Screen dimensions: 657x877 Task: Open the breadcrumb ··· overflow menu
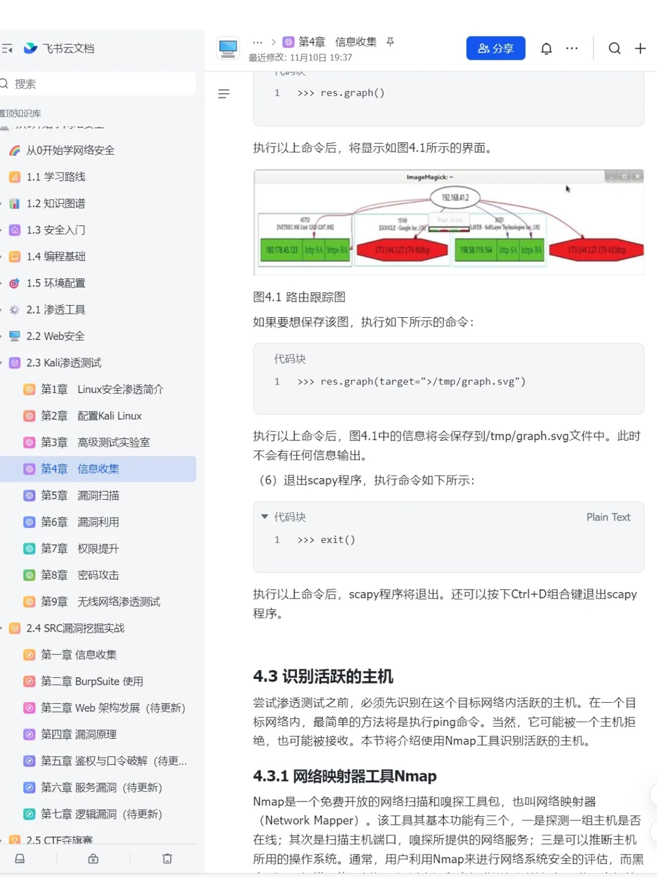tap(257, 42)
